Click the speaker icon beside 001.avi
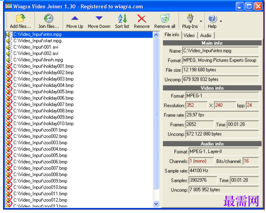Image resolution: width=266 pixels, height=213 pixels. tap(9, 47)
